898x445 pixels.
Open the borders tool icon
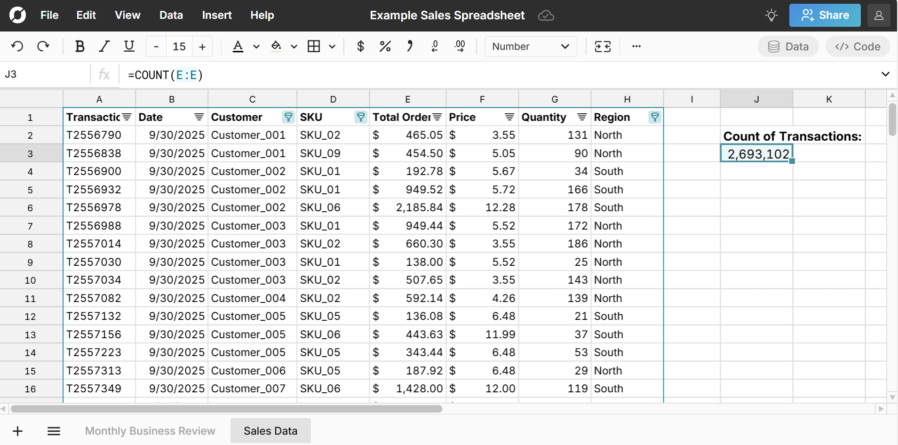[x=314, y=47]
